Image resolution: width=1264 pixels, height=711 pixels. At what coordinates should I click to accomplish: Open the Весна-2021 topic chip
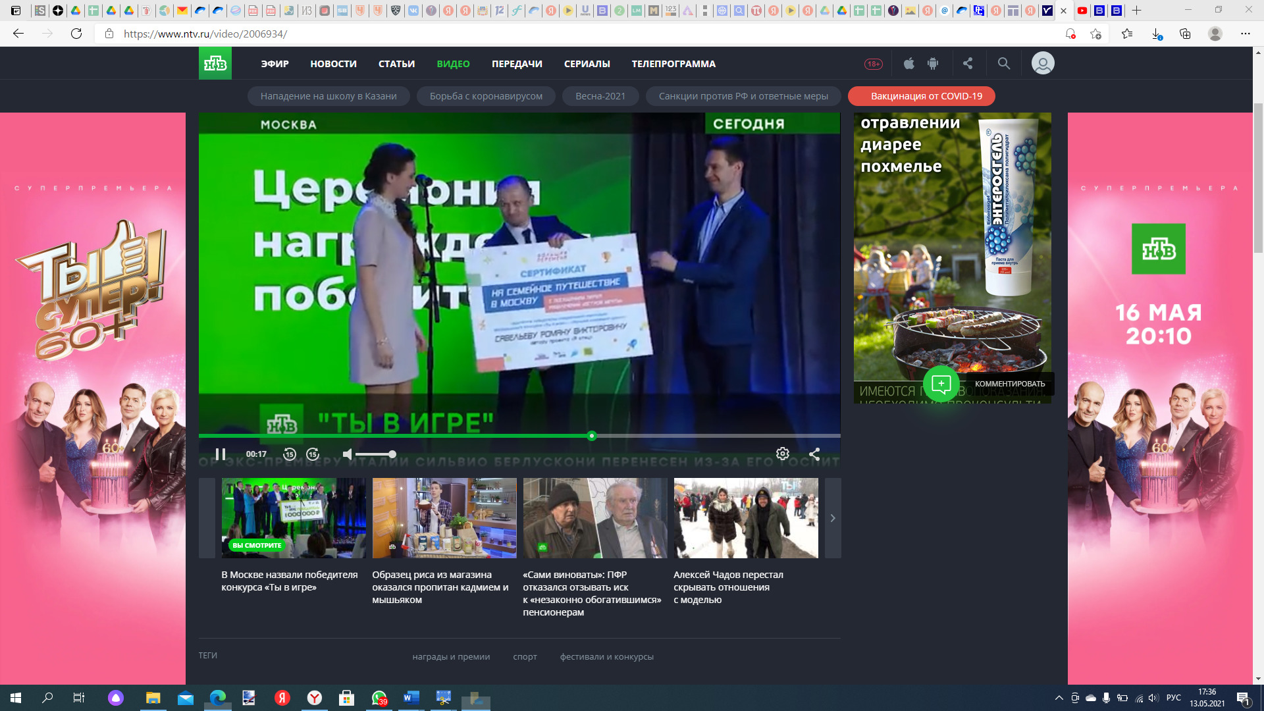point(600,96)
